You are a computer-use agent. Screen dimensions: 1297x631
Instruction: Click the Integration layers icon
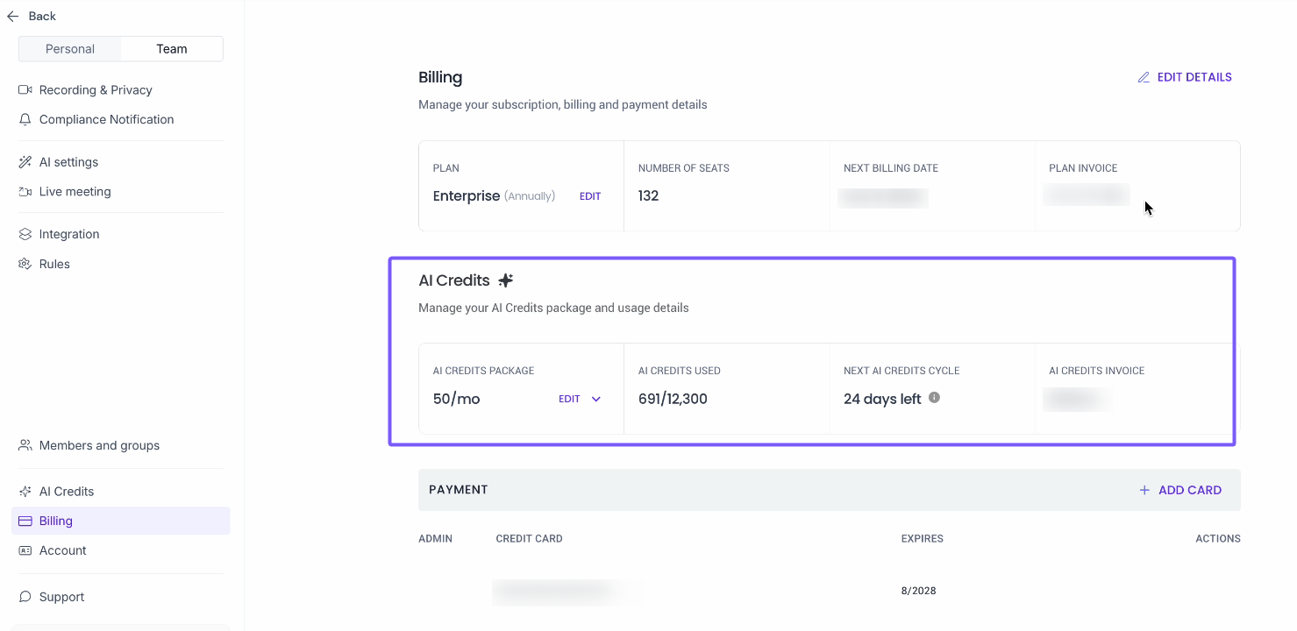25,235
